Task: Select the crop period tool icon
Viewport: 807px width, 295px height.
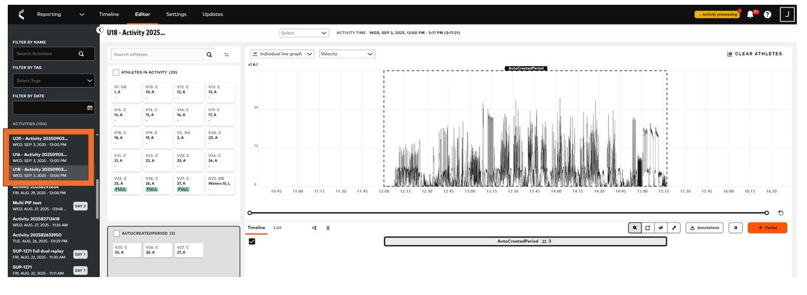Action: click(647, 228)
